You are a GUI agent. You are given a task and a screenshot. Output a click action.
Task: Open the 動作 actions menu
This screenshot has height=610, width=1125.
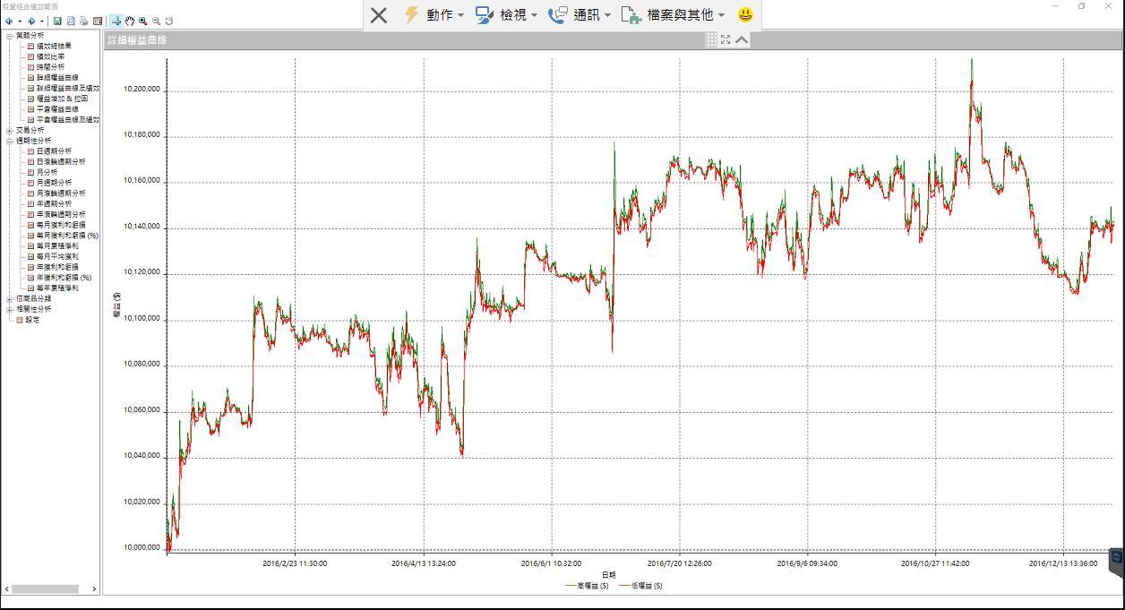tap(445, 15)
